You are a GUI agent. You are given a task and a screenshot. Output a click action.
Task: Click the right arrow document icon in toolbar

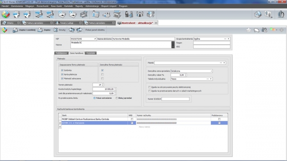[x=27, y=14]
